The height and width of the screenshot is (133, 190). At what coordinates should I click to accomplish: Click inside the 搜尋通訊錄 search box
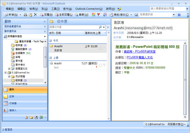pos(156,15)
